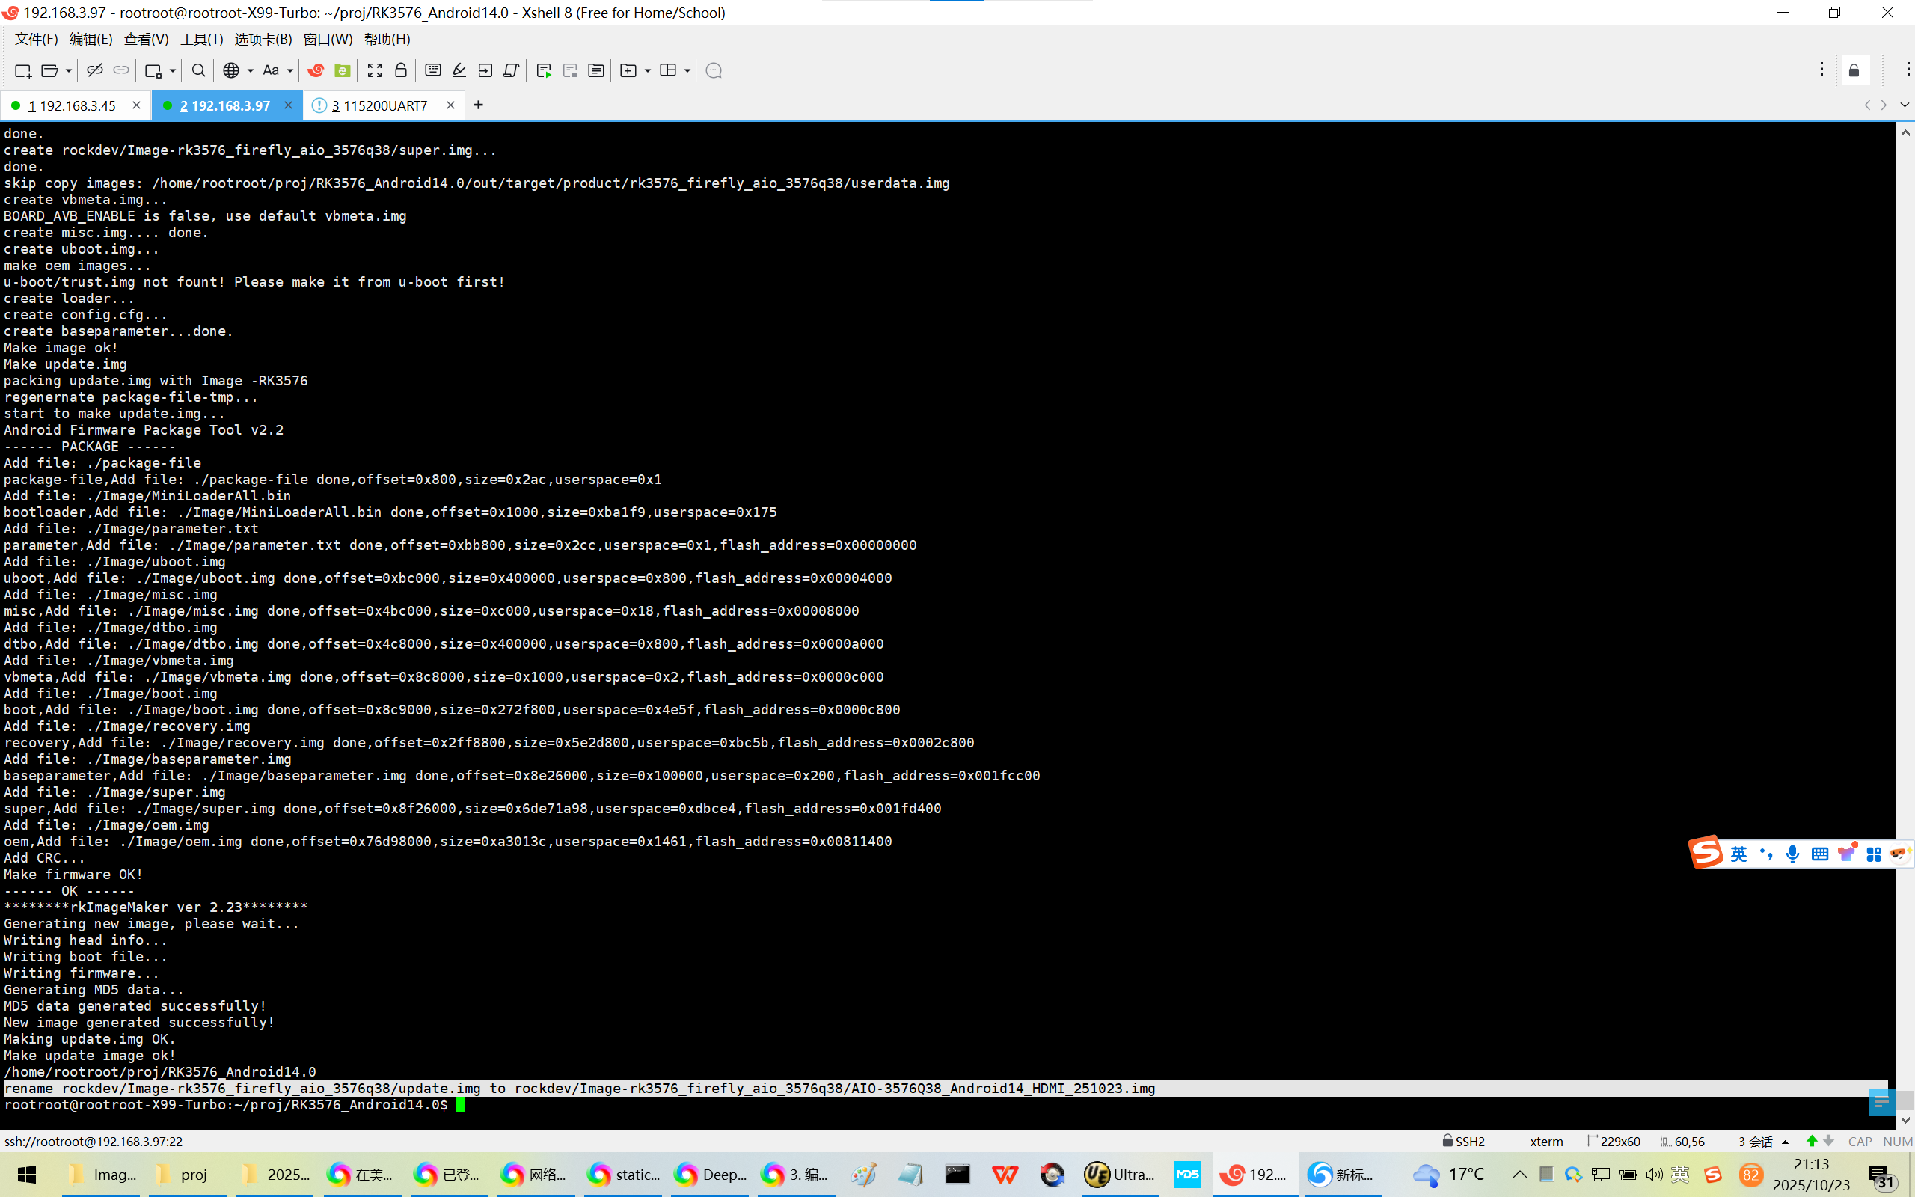
Task: Close the 1 192.168.3.45 tab
Action: (x=136, y=105)
